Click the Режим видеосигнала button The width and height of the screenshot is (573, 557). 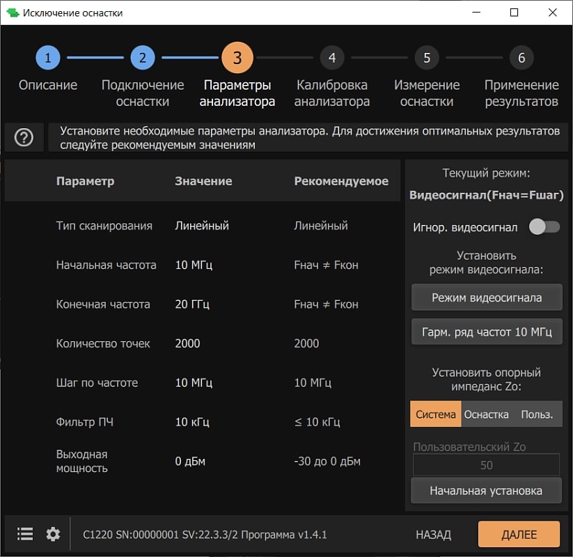(x=487, y=297)
